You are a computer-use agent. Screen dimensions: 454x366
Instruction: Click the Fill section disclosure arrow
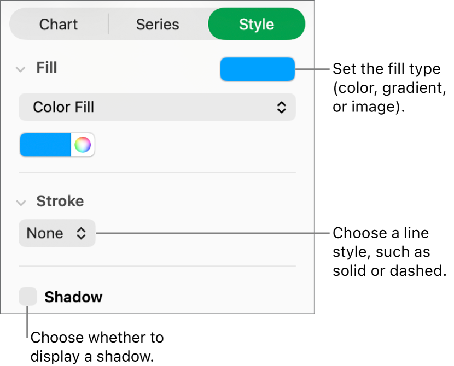(20, 69)
